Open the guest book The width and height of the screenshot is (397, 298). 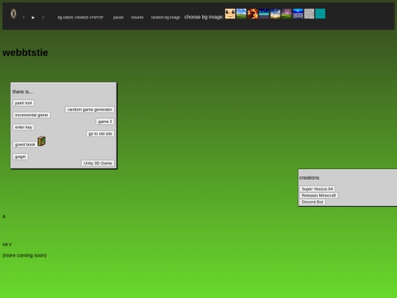[25, 144]
